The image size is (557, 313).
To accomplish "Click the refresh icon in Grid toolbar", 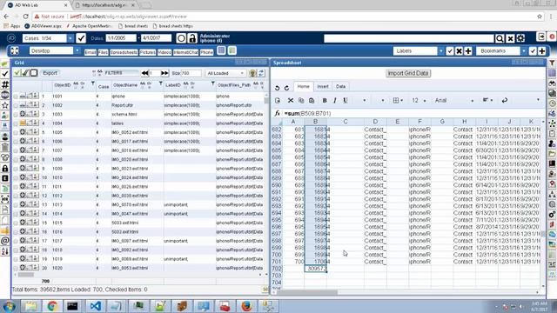I will pyautogui.click(x=261, y=73).
